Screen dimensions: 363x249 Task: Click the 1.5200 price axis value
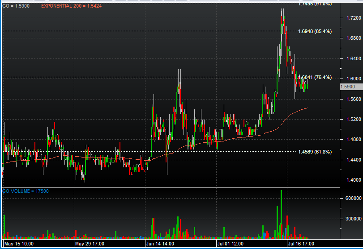coord(350,120)
